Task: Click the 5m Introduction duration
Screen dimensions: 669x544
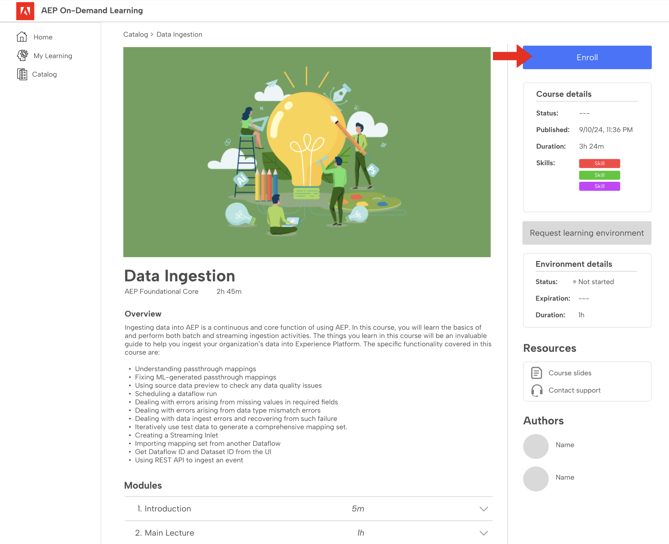Action: [358, 509]
